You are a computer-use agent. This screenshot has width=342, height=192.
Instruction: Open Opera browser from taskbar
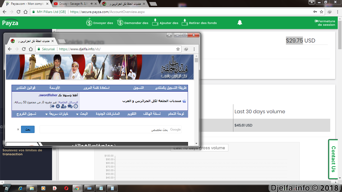66,188
